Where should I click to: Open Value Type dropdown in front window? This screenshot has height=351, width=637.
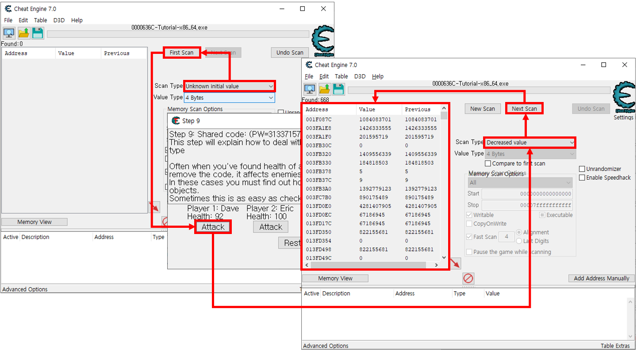point(530,154)
